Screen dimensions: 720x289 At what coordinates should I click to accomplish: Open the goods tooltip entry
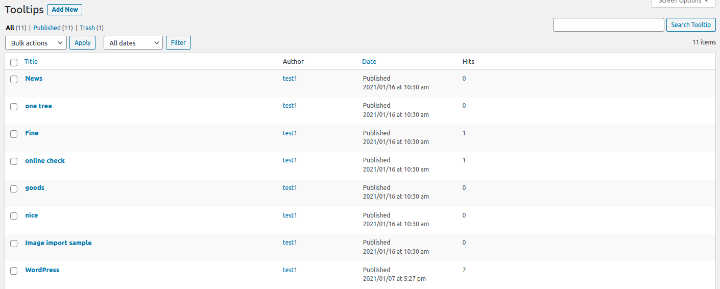click(x=35, y=188)
